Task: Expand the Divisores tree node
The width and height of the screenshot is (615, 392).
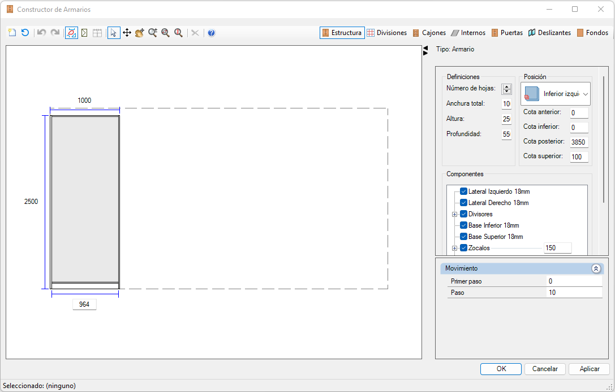Action: coord(454,214)
